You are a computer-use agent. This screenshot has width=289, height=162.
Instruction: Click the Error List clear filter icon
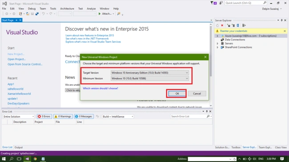tap(97, 117)
